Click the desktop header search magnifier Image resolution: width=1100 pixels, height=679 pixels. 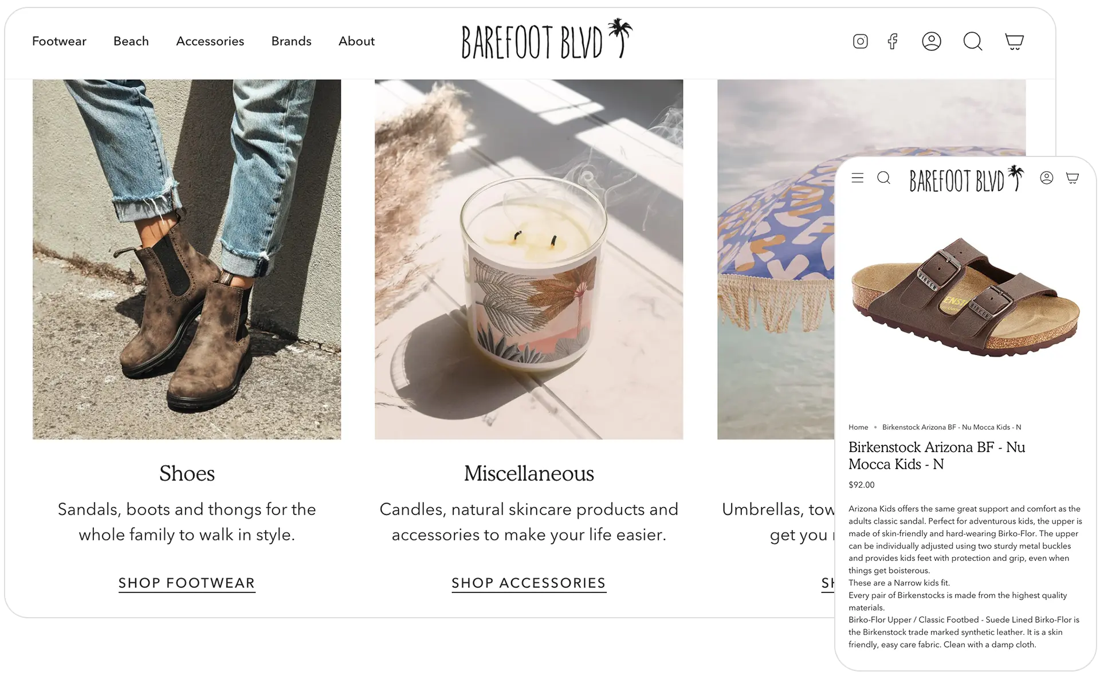tap(973, 41)
